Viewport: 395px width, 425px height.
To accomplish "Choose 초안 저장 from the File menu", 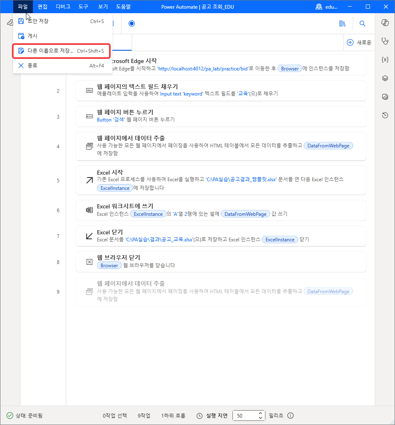I will tap(62, 21).
